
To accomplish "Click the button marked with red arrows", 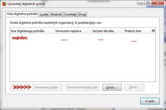I will [x=20, y=87].
